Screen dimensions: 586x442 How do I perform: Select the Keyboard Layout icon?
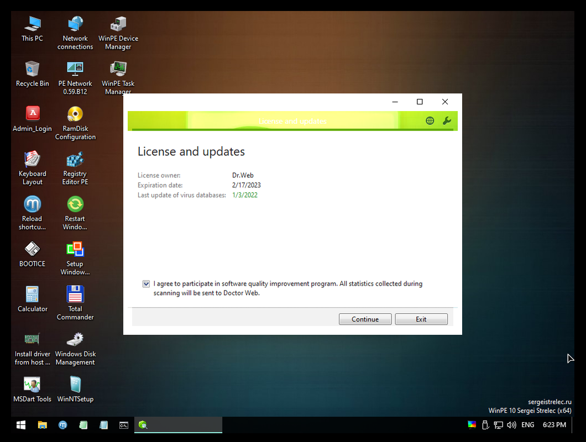[32, 168]
